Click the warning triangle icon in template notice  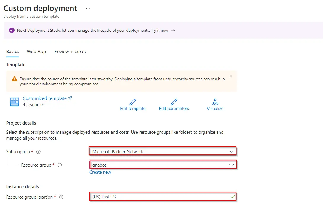[15, 79]
